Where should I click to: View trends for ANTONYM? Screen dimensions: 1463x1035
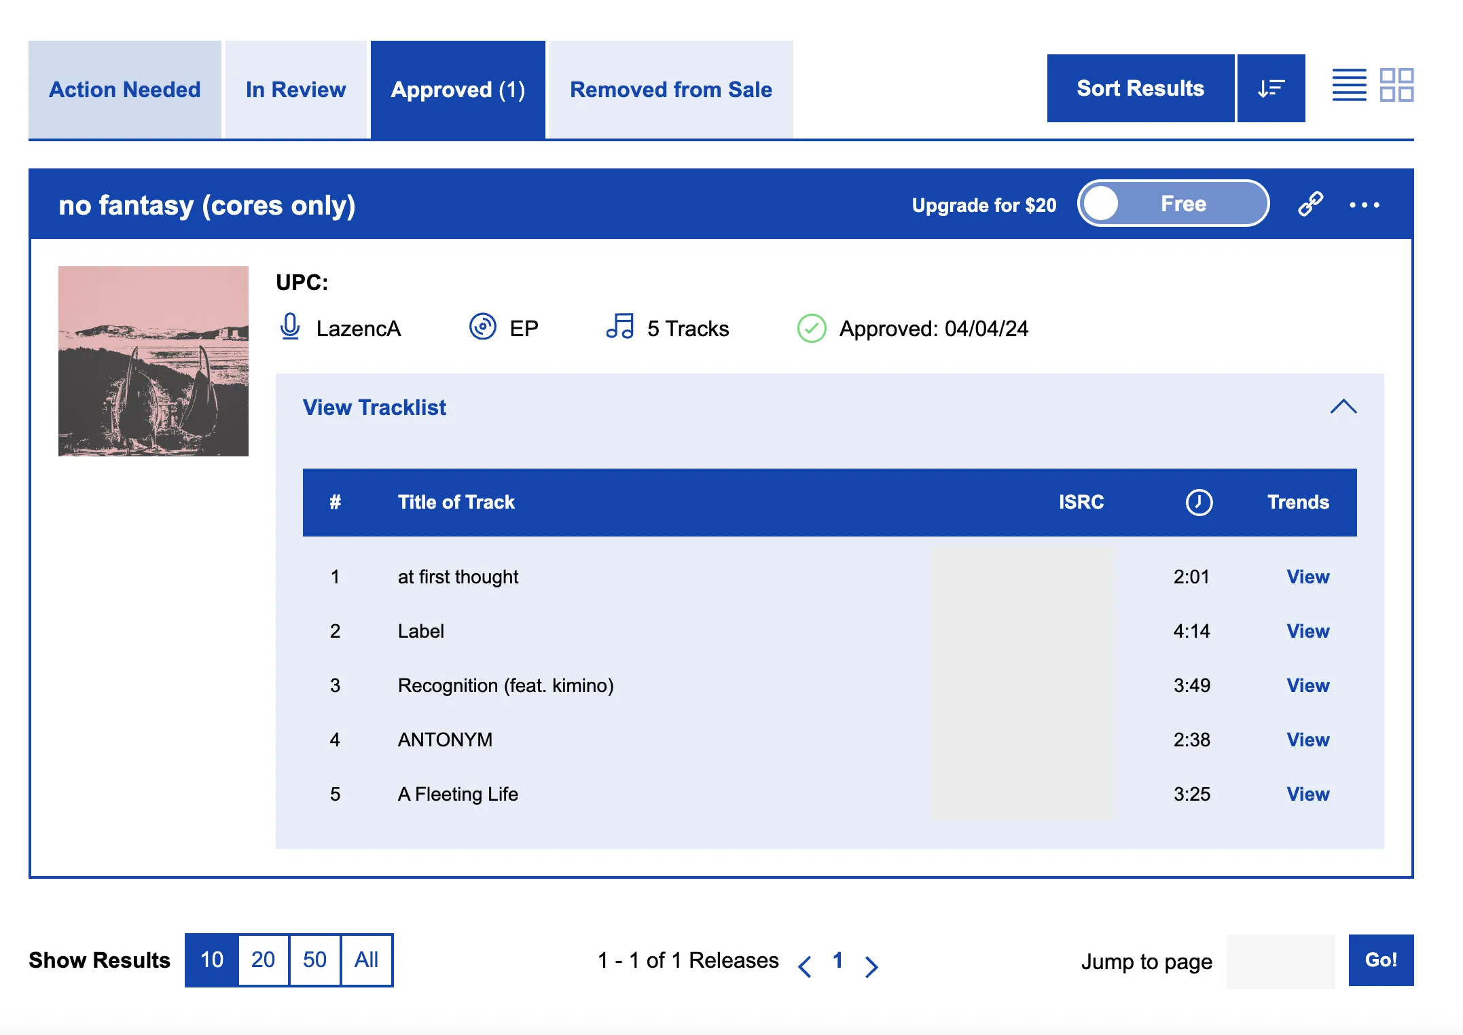coord(1307,740)
